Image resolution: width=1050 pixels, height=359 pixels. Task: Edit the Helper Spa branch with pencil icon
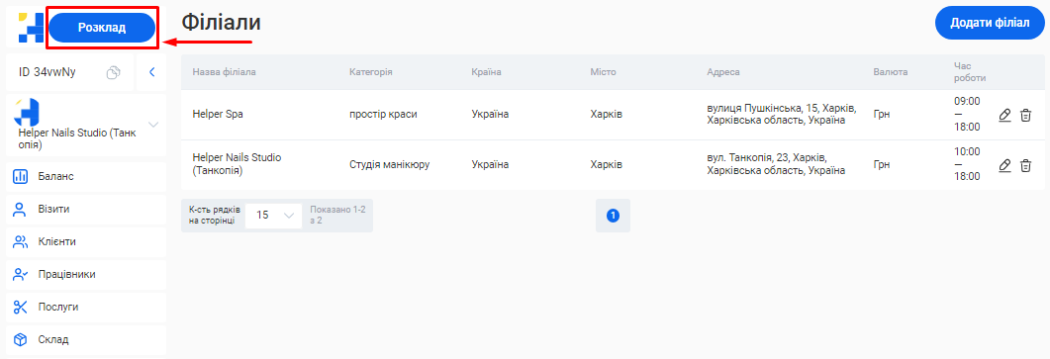tap(1004, 115)
